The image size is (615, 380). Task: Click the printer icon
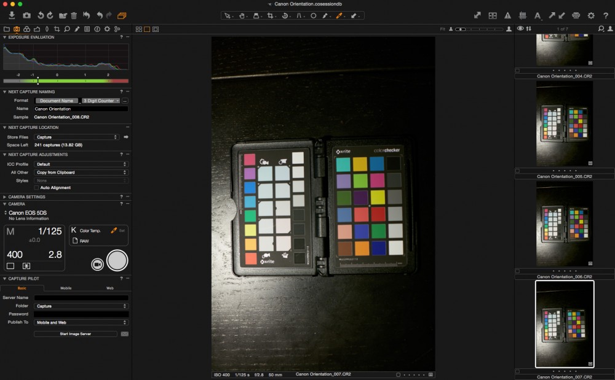(576, 15)
